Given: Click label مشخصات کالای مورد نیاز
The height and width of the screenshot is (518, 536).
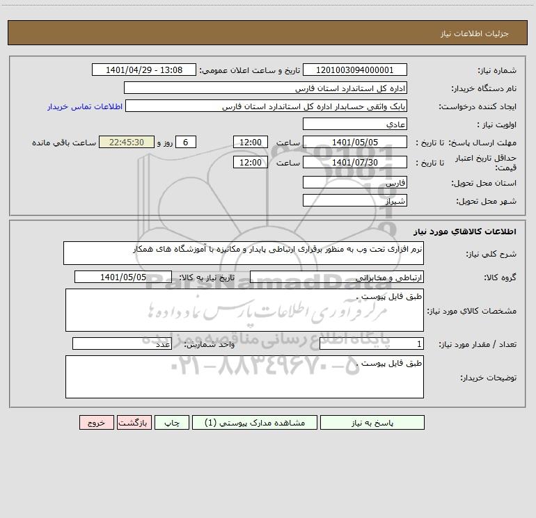Looking at the screenshot, I should click(472, 311).
